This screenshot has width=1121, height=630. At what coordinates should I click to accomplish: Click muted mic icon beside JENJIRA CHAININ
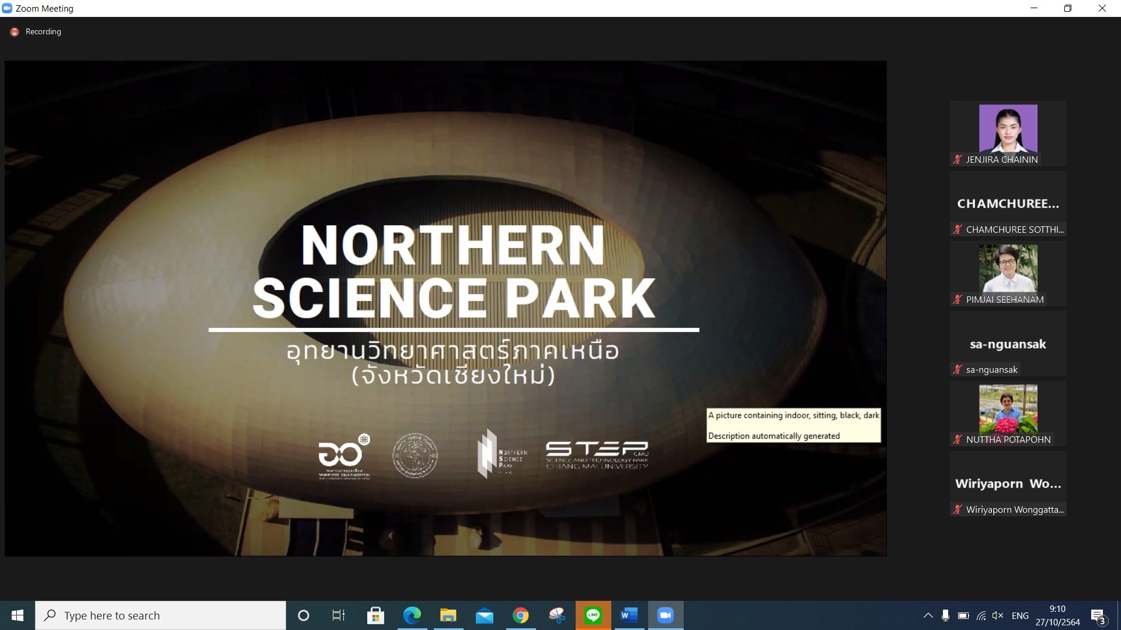(958, 159)
